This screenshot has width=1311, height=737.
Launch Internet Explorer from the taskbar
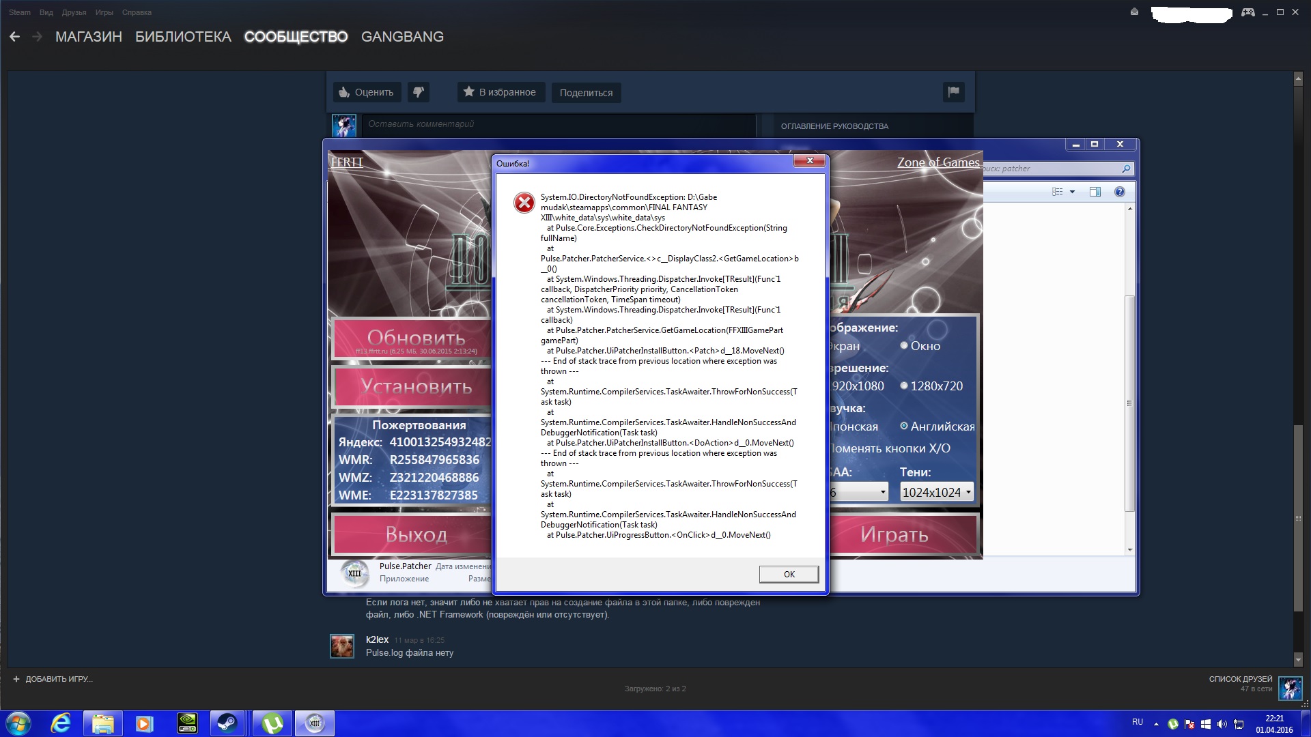(x=61, y=723)
